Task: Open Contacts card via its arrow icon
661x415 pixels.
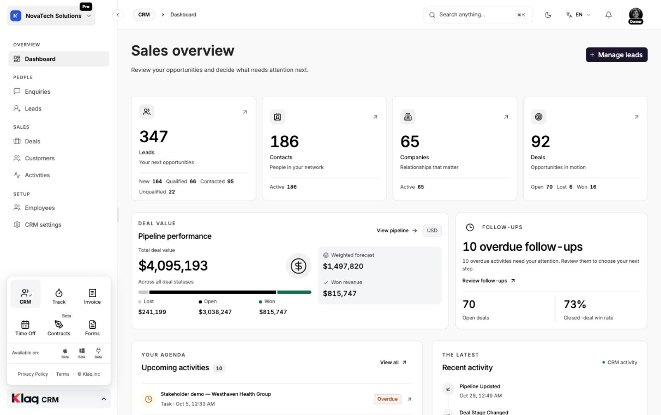Action: (x=375, y=117)
